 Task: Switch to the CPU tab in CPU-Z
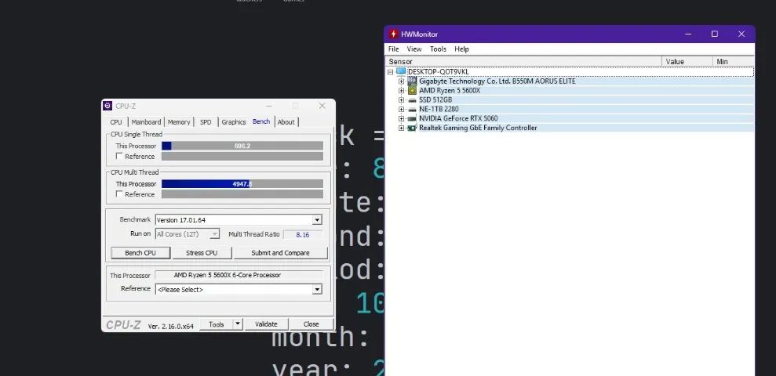116,122
